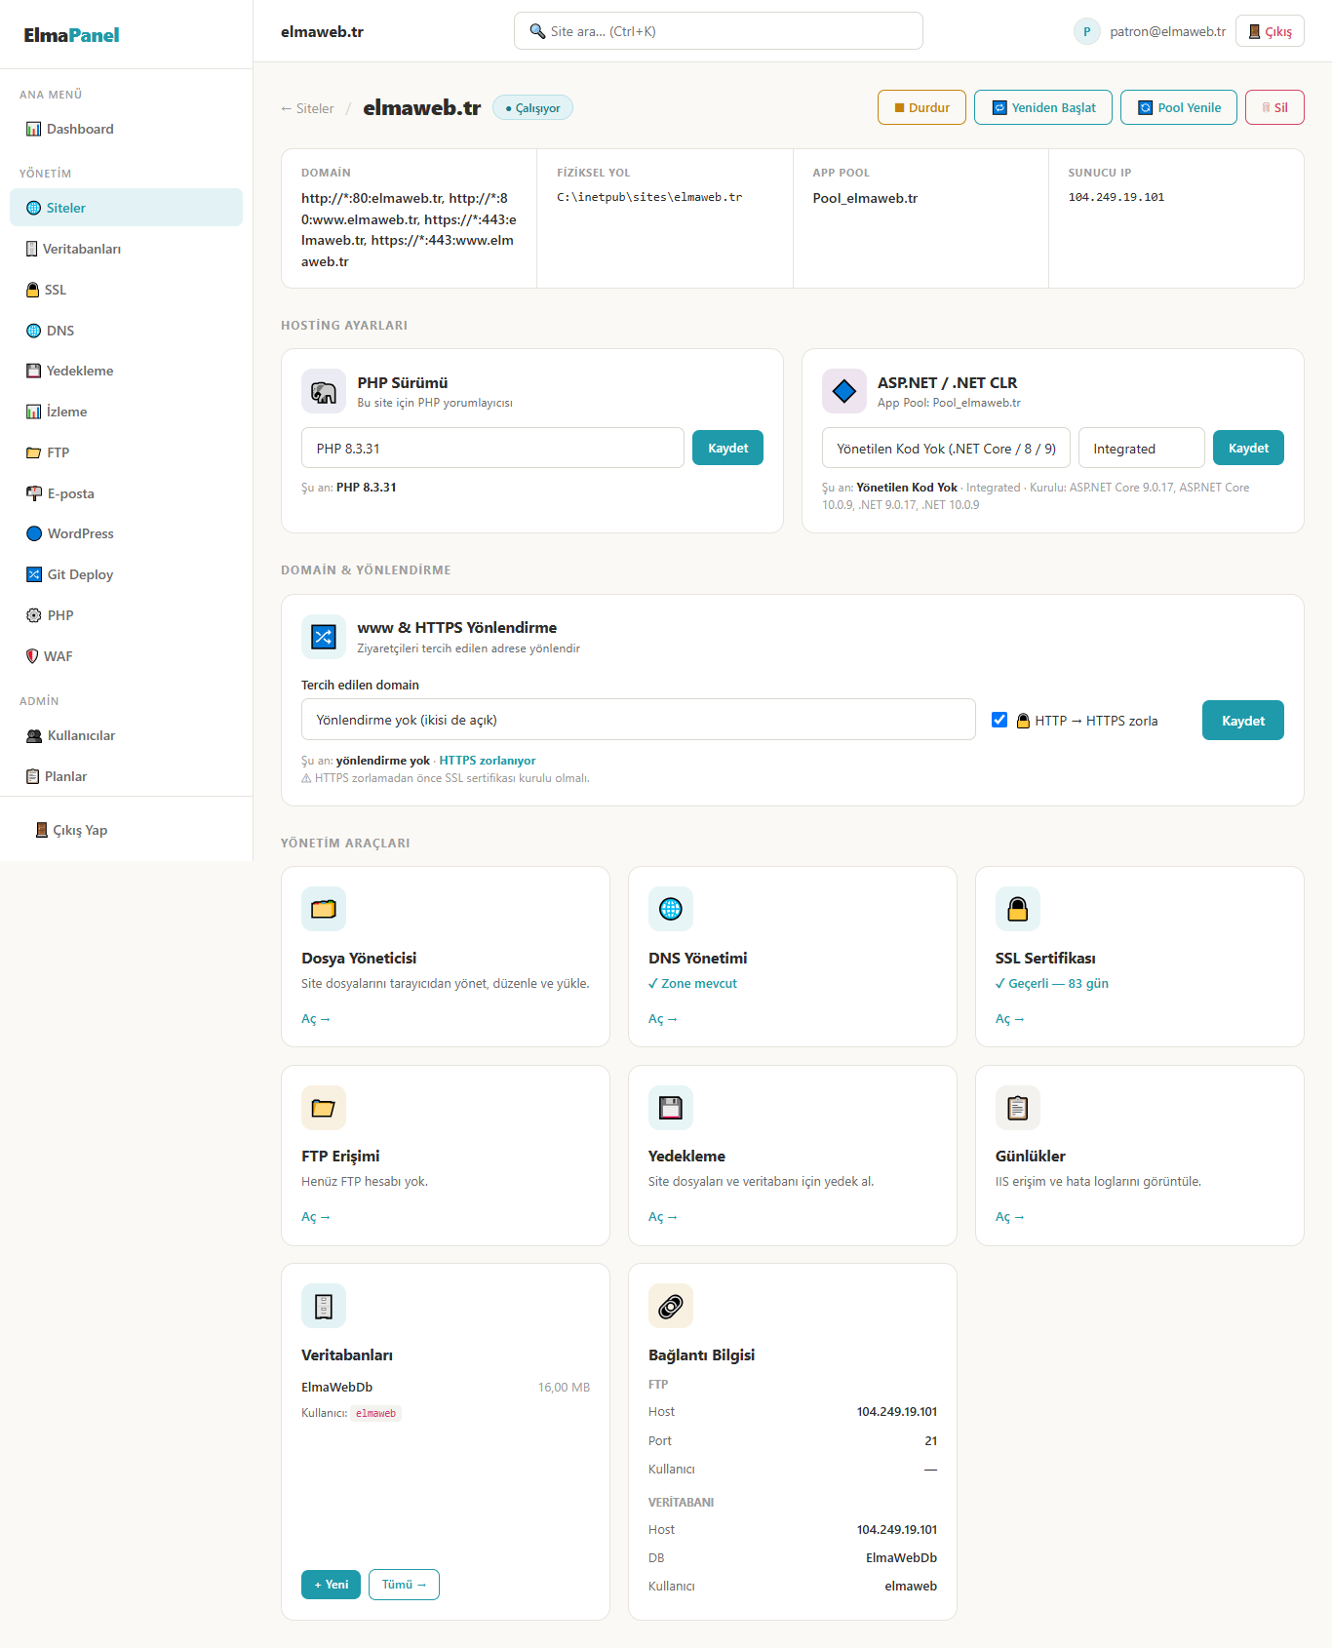Click the Dosya Yöneticisi folder icon
The height and width of the screenshot is (1648, 1332).
coord(324,909)
